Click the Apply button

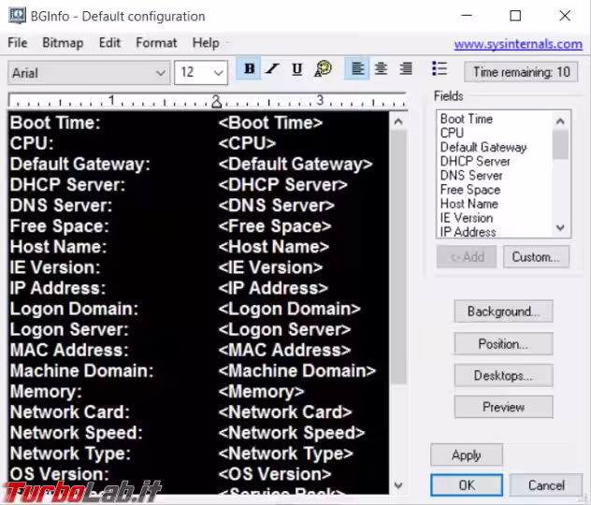pos(466,455)
